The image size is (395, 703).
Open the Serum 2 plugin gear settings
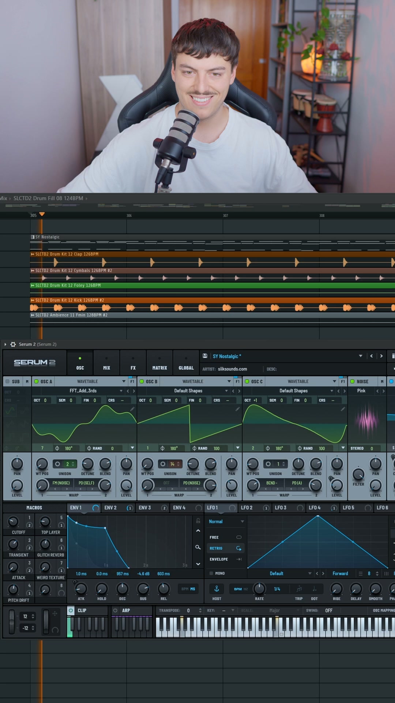pyautogui.click(x=13, y=344)
